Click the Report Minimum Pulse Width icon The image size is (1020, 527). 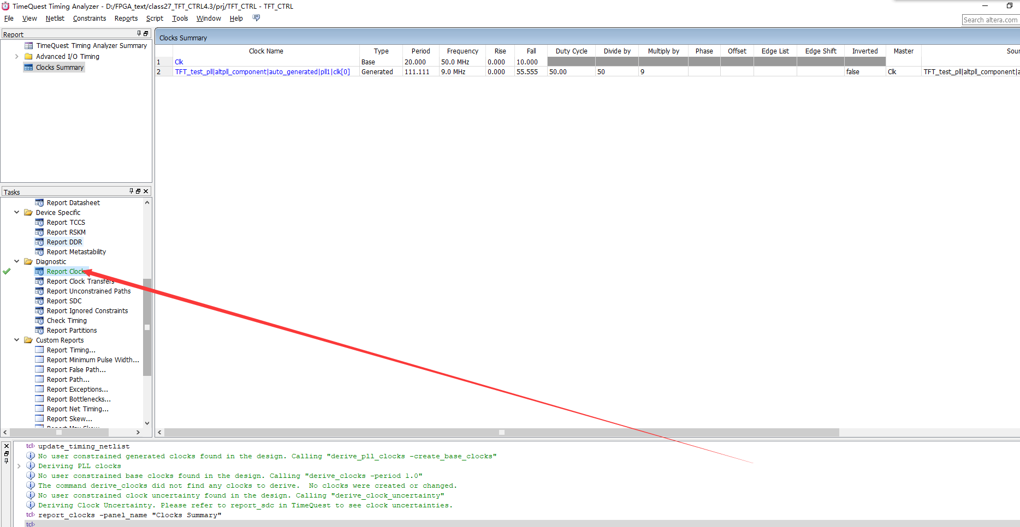click(39, 360)
